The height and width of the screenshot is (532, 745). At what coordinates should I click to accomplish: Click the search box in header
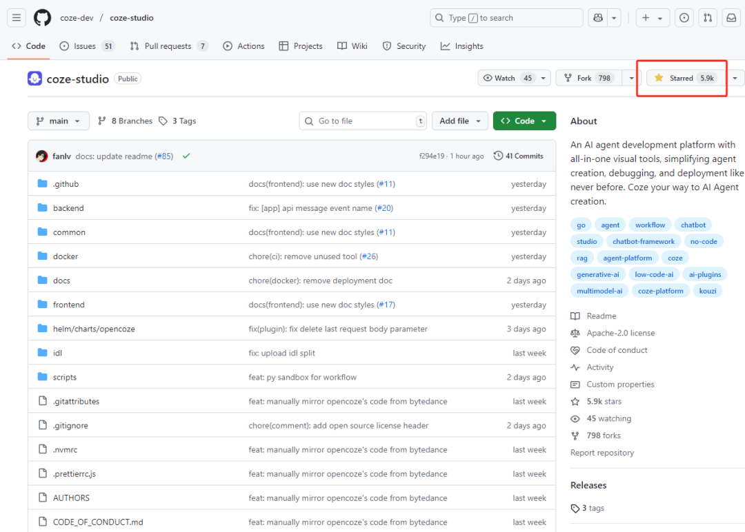pyautogui.click(x=506, y=18)
